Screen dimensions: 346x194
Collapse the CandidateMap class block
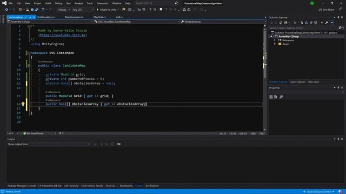29,66
